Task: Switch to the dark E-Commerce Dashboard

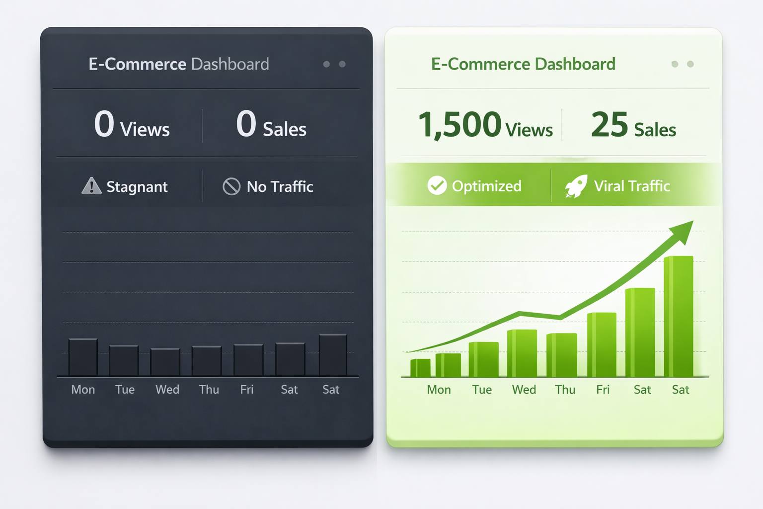Action: pyautogui.click(x=179, y=64)
